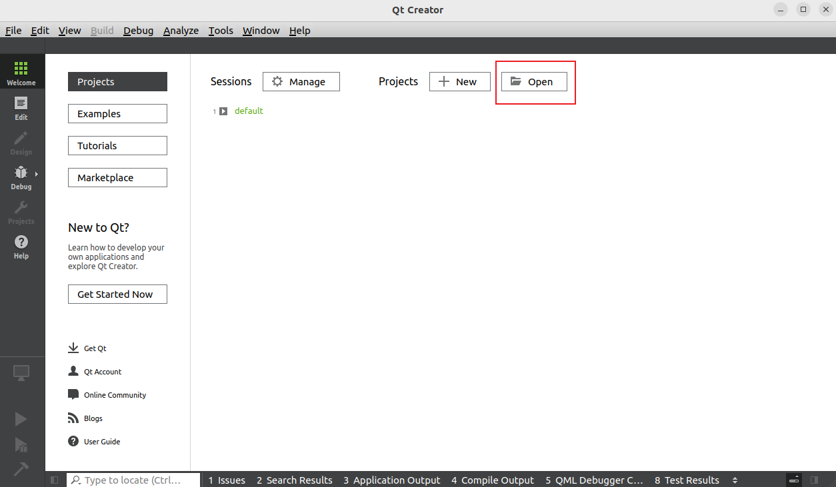The height and width of the screenshot is (487, 836).
Task: Expand the default session arrow
Action: [223, 111]
